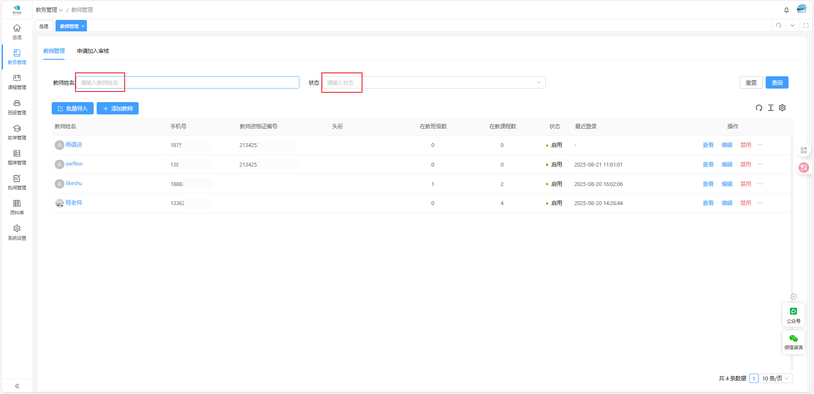Open 课程管理 in the sidebar
Viewport: 814px width, 394px height.
17,82
